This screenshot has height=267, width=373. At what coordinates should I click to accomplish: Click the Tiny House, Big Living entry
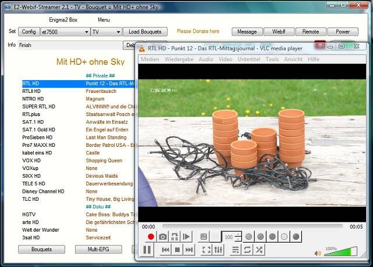point(110,199)
